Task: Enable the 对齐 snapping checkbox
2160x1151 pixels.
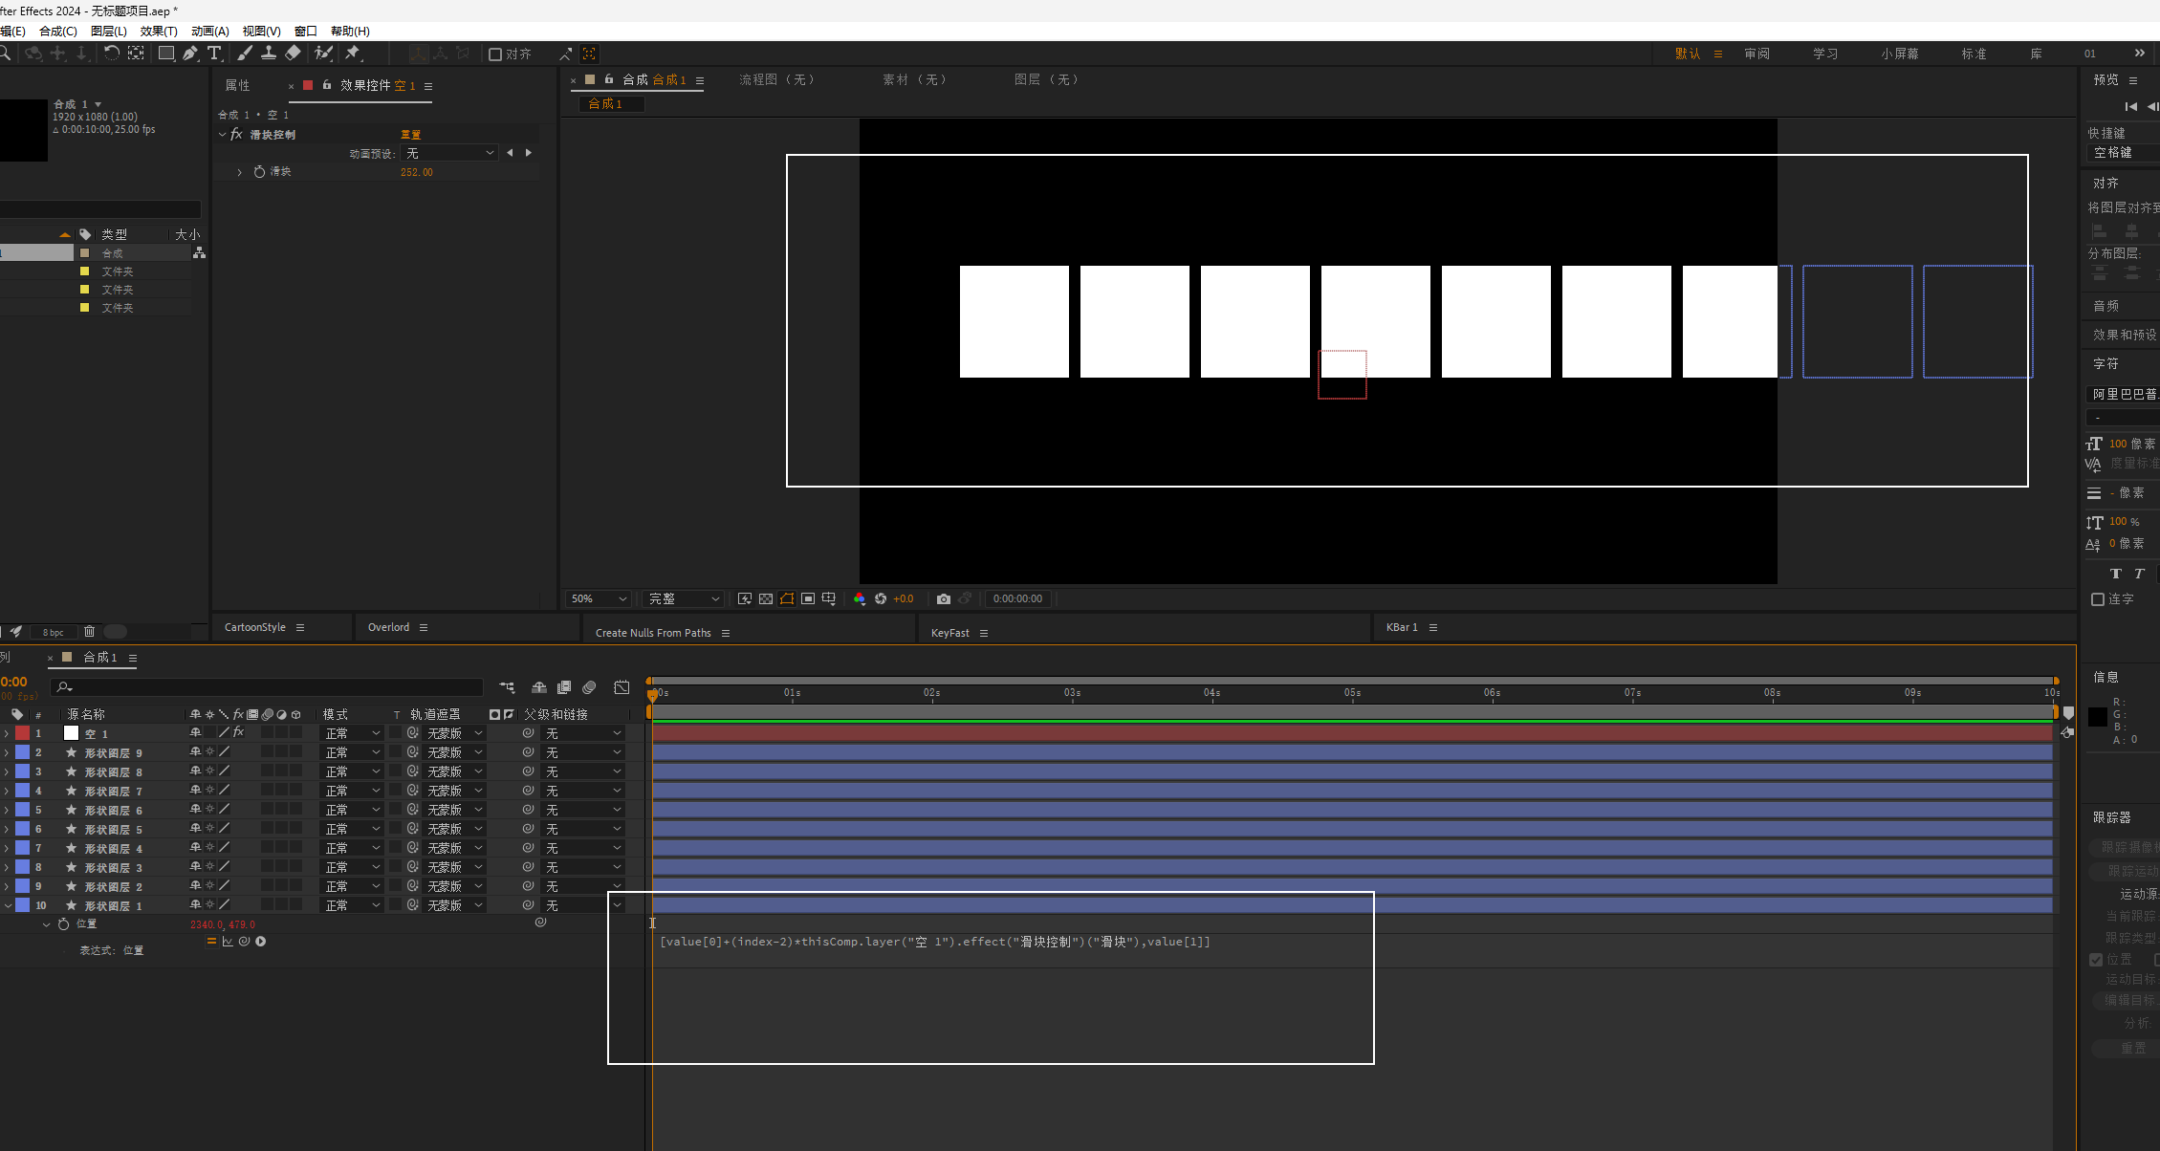Action: (495, 54)
